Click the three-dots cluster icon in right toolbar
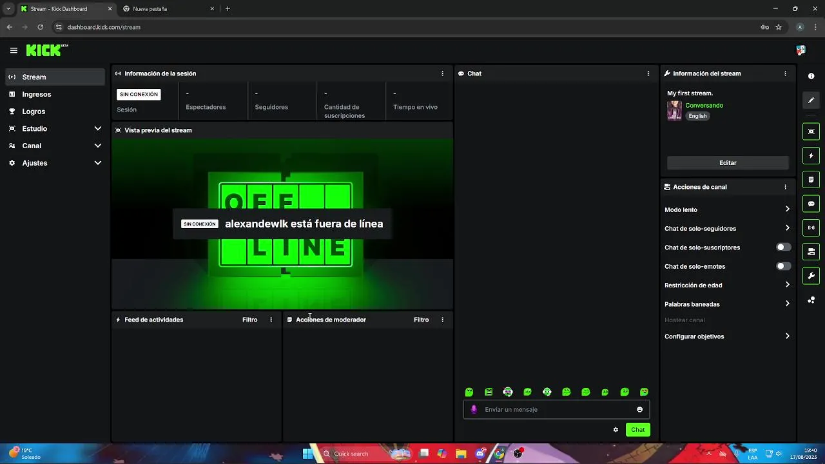Image resolution: width=825 pixels, height=464 pixels. click(x=811, y=300)
